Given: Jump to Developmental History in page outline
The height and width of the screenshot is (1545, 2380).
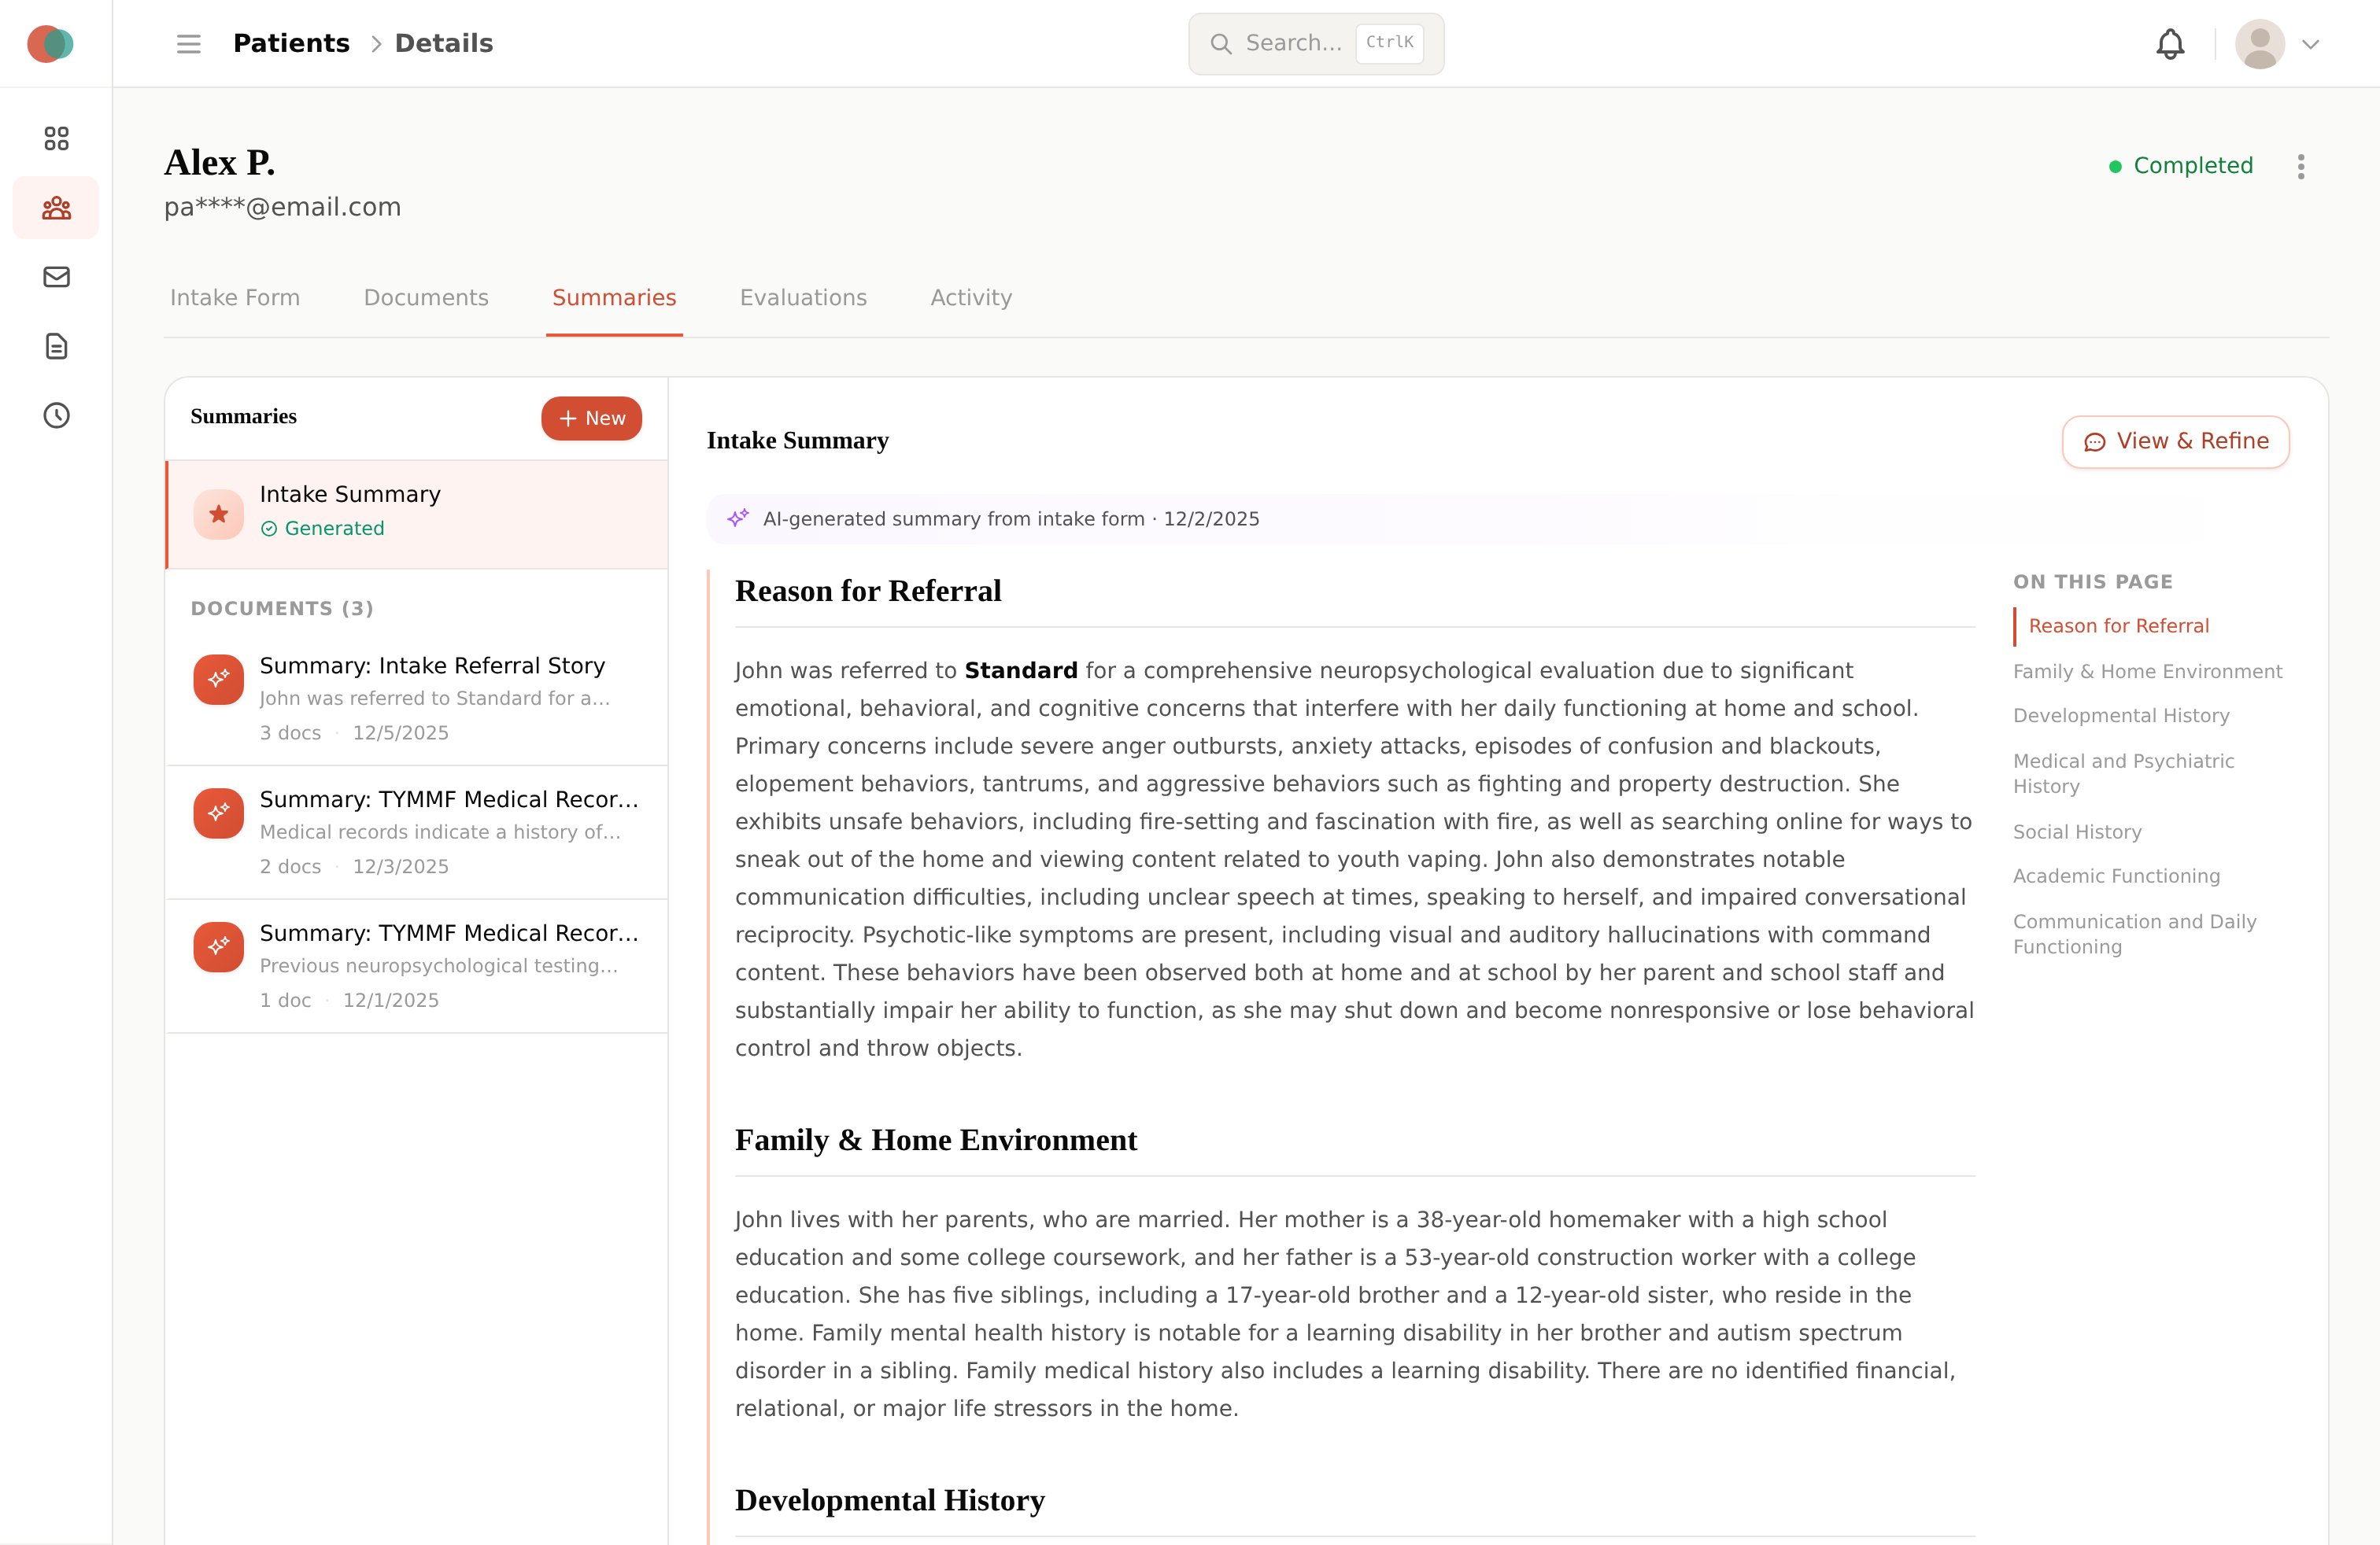Looking at the screenshot, I should tap(2120, 716).
